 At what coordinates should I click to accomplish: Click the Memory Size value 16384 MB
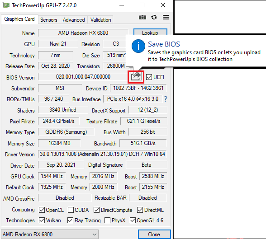click(x=59, y=143)
